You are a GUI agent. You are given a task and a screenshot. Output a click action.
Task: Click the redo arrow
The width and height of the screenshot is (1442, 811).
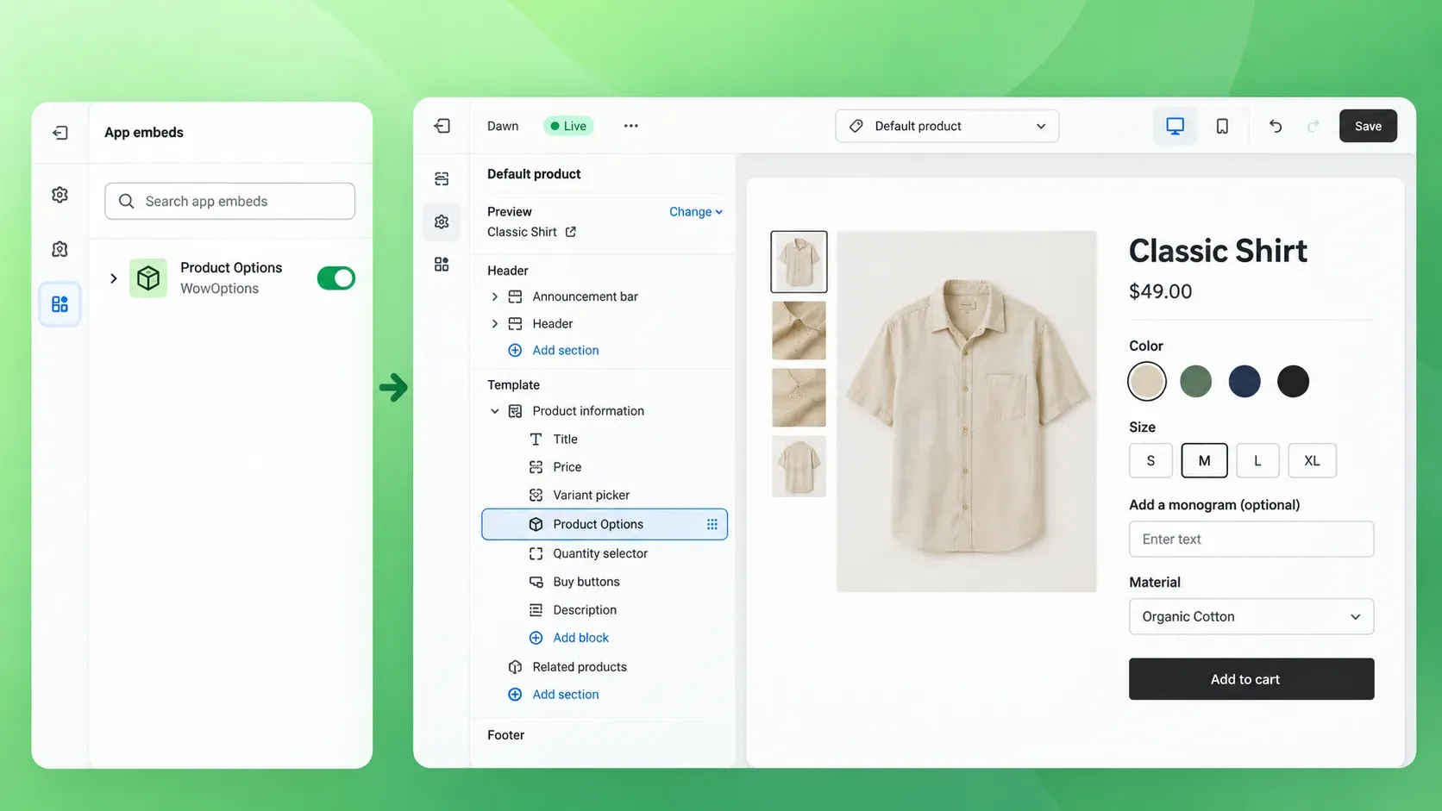pos(1313,126)
